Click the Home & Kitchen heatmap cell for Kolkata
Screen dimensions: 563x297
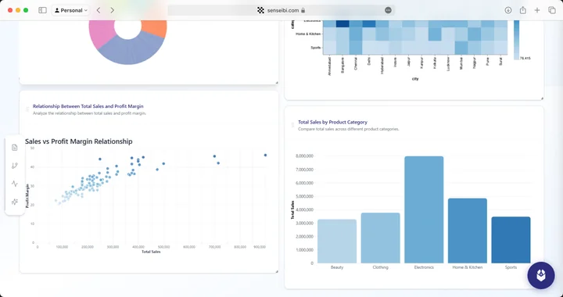[435, 34]
